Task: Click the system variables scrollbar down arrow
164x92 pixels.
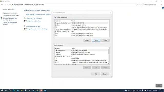Action: pos(109,64)
